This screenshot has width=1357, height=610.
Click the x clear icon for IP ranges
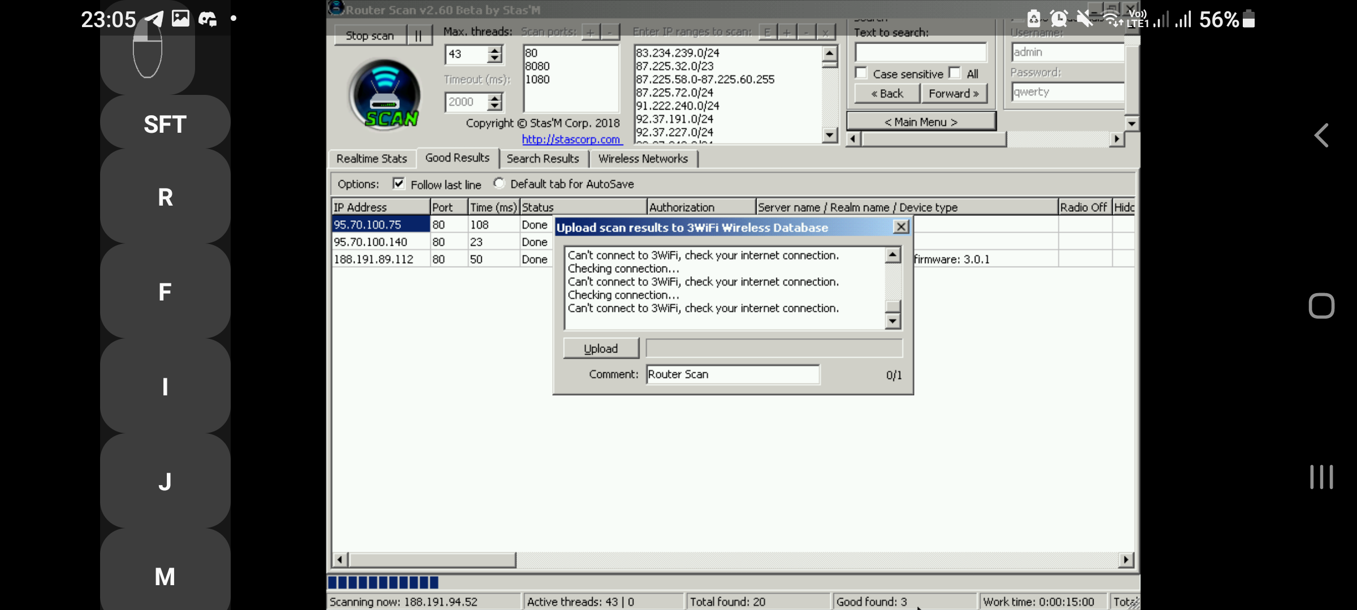click(825, 33)
